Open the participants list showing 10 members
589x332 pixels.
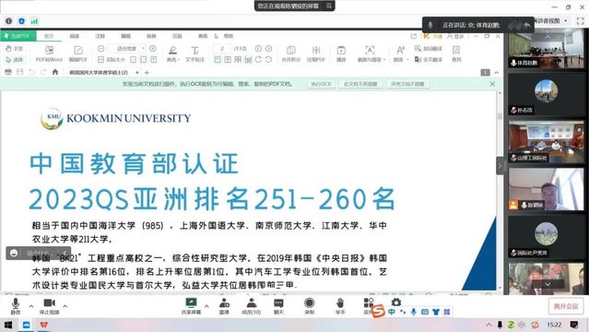click(251, 305)
